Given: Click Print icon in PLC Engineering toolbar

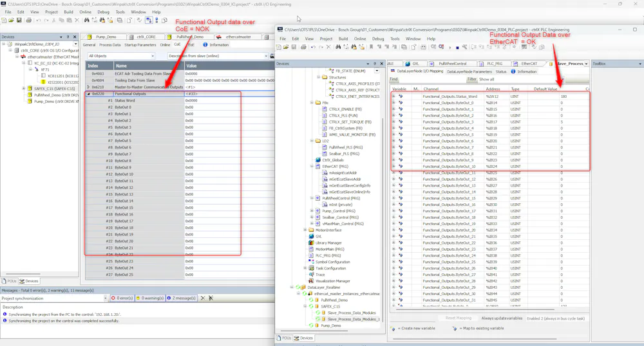Looking at the screenshot, I should (x=303, y=47).
